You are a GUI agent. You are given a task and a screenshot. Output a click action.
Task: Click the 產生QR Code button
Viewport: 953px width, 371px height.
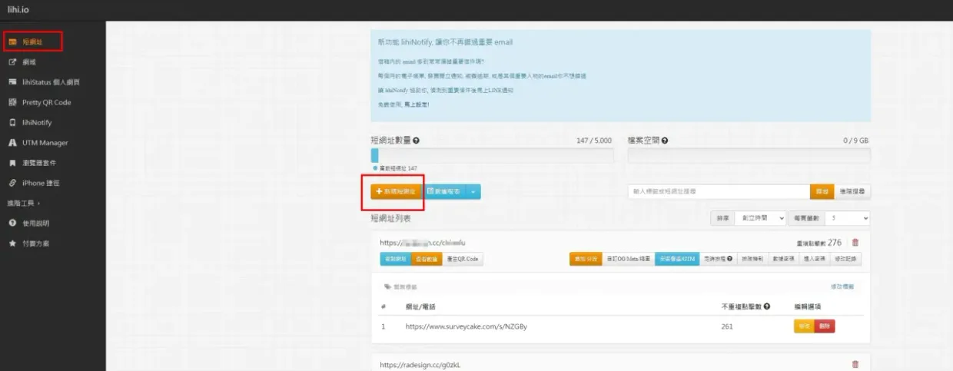(x=463, y=259)
